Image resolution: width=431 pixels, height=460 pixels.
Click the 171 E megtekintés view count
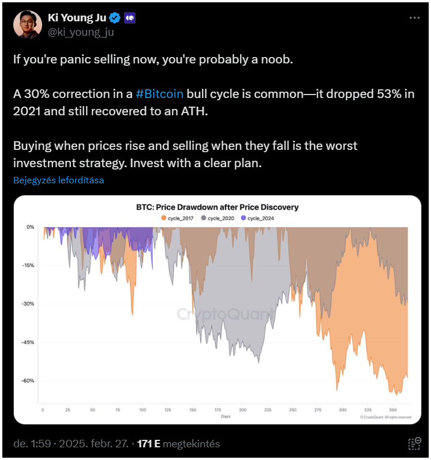click(x=178, y=444)
